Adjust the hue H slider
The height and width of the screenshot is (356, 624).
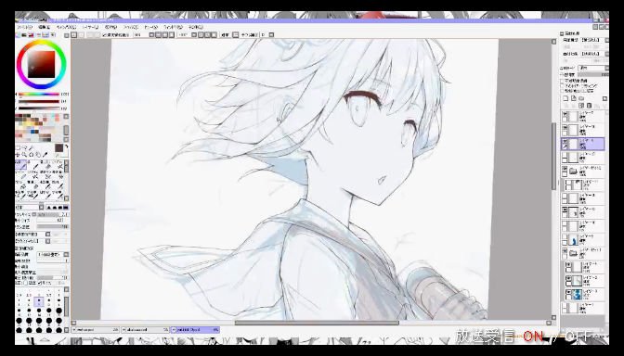click(39, 95)
